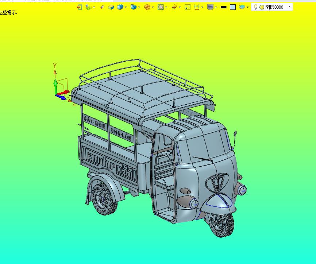Image resolution: width=316 pixels, height=264 pixels.
Task: Expand the arrow beside the wireframe icon
Action: tap(153, 7)
